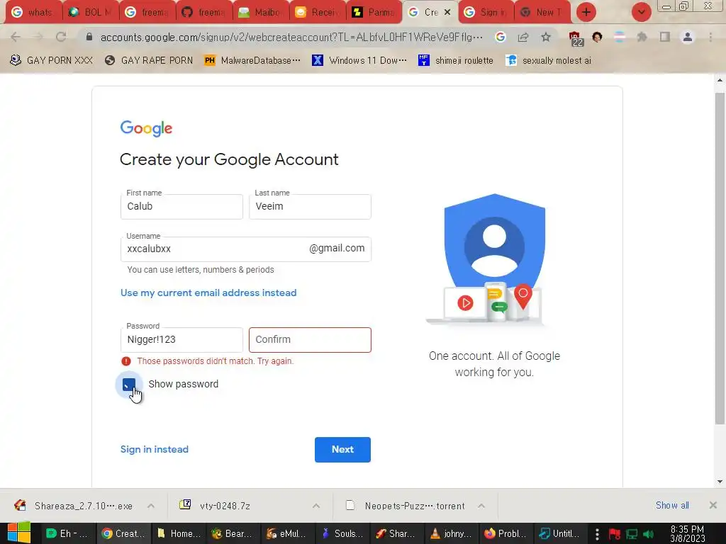Close the downloads bar
726x544 pixels.
713,505
